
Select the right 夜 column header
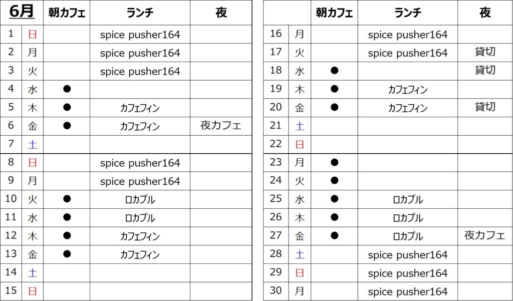click(x=485, y=13)
